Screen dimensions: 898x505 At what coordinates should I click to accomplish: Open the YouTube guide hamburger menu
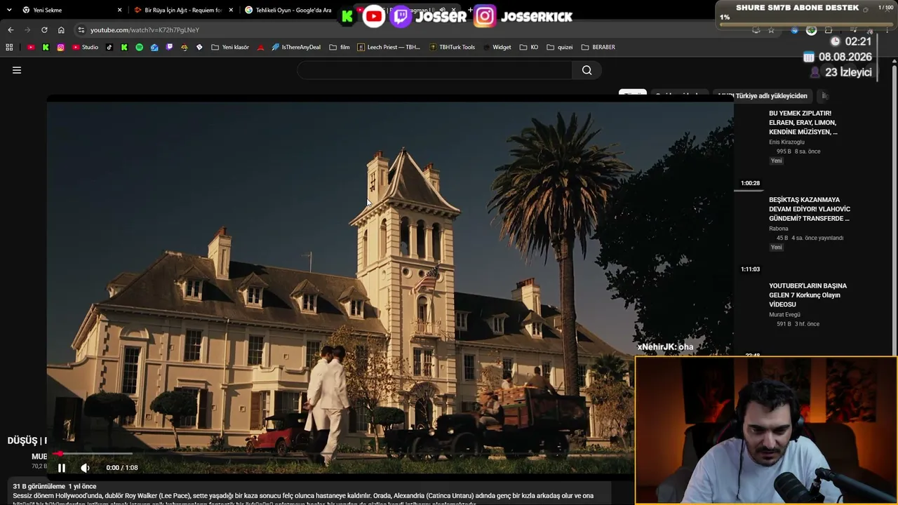17,70
